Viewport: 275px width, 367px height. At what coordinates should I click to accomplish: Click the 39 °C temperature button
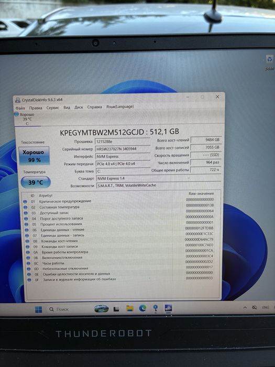click(36, 182)
